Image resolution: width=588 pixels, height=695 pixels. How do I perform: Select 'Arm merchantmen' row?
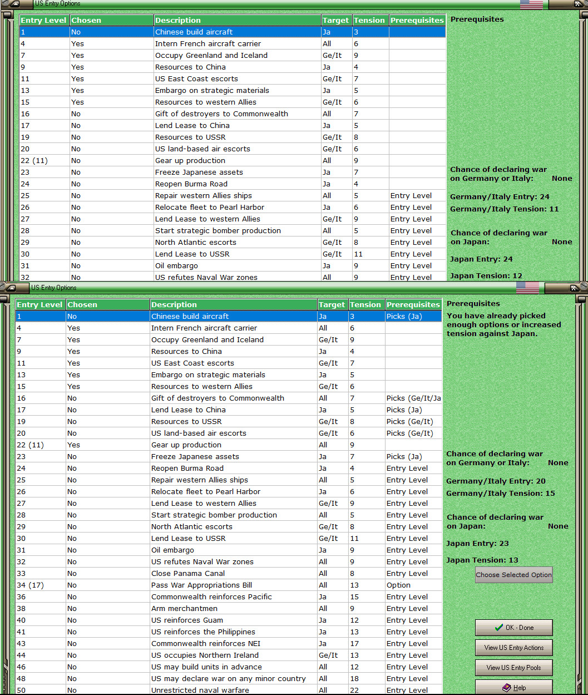pyautogui.click(x=229, y=608)
